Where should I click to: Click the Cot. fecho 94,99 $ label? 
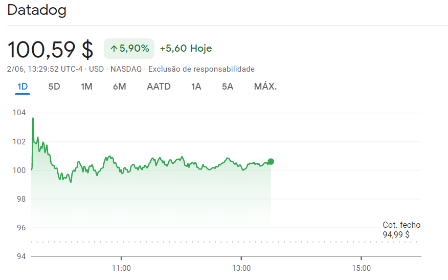[401, 230]
